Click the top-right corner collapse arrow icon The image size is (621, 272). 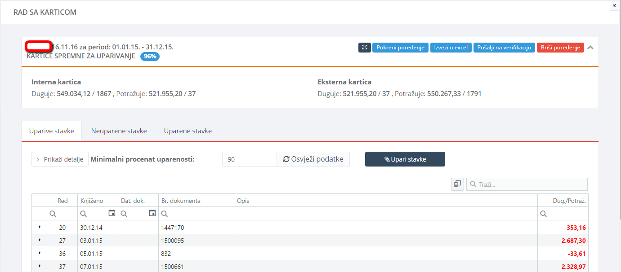pos(615,5)
